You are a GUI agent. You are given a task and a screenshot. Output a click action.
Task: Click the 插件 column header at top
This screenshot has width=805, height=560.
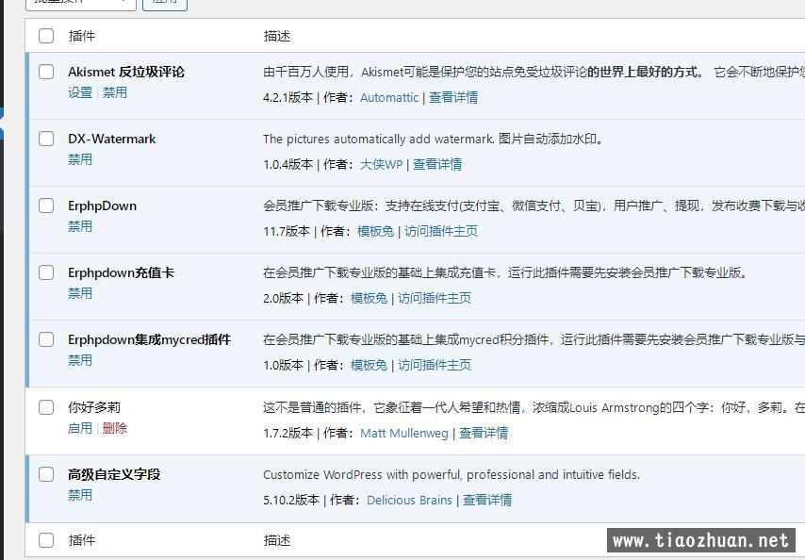pyautogui.click(x=82, y=36)
